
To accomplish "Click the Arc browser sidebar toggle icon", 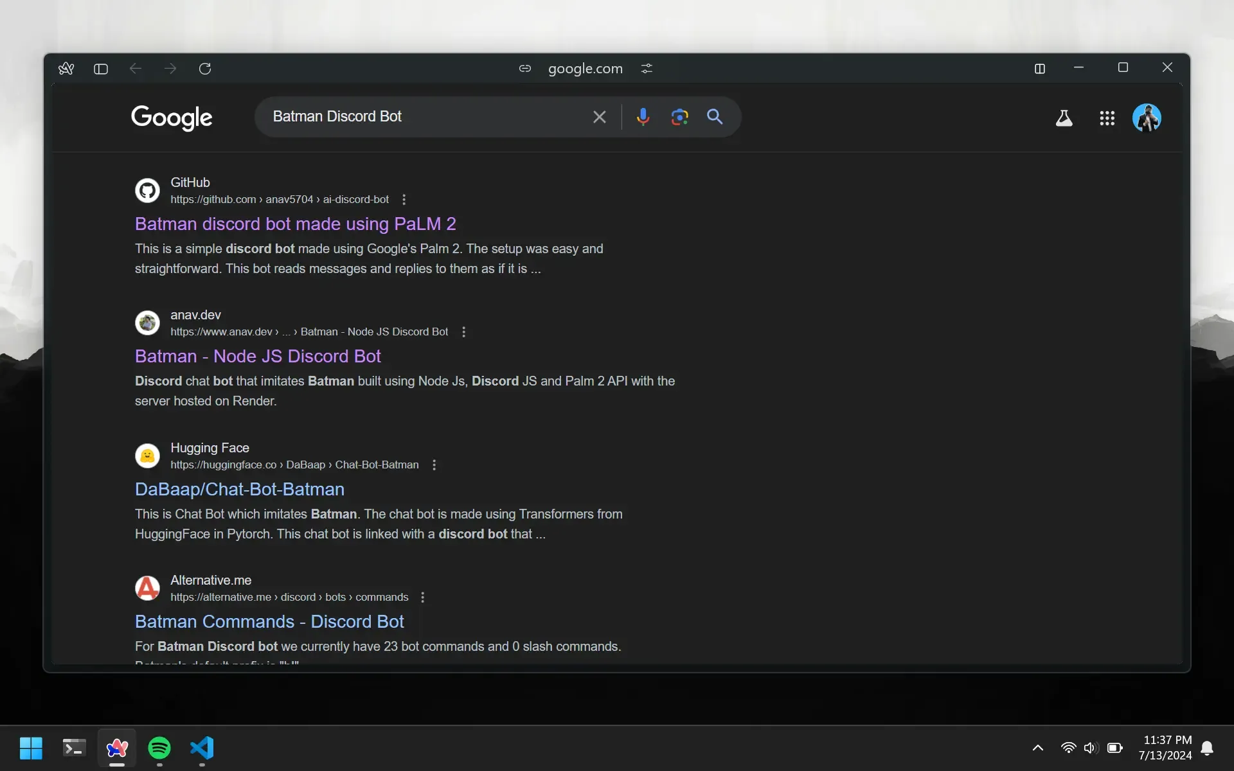I will point(100,68).
